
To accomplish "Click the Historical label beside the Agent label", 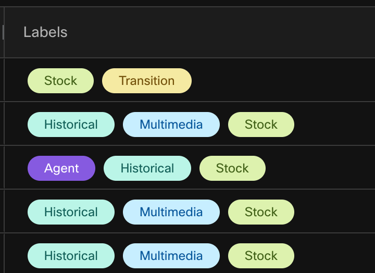I will [147, 168].
